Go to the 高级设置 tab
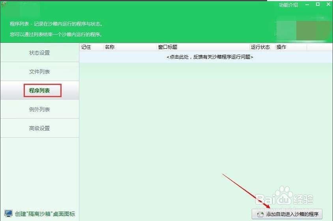The height and width of the screenshot is (221, 333). click(x=39, y=128)
